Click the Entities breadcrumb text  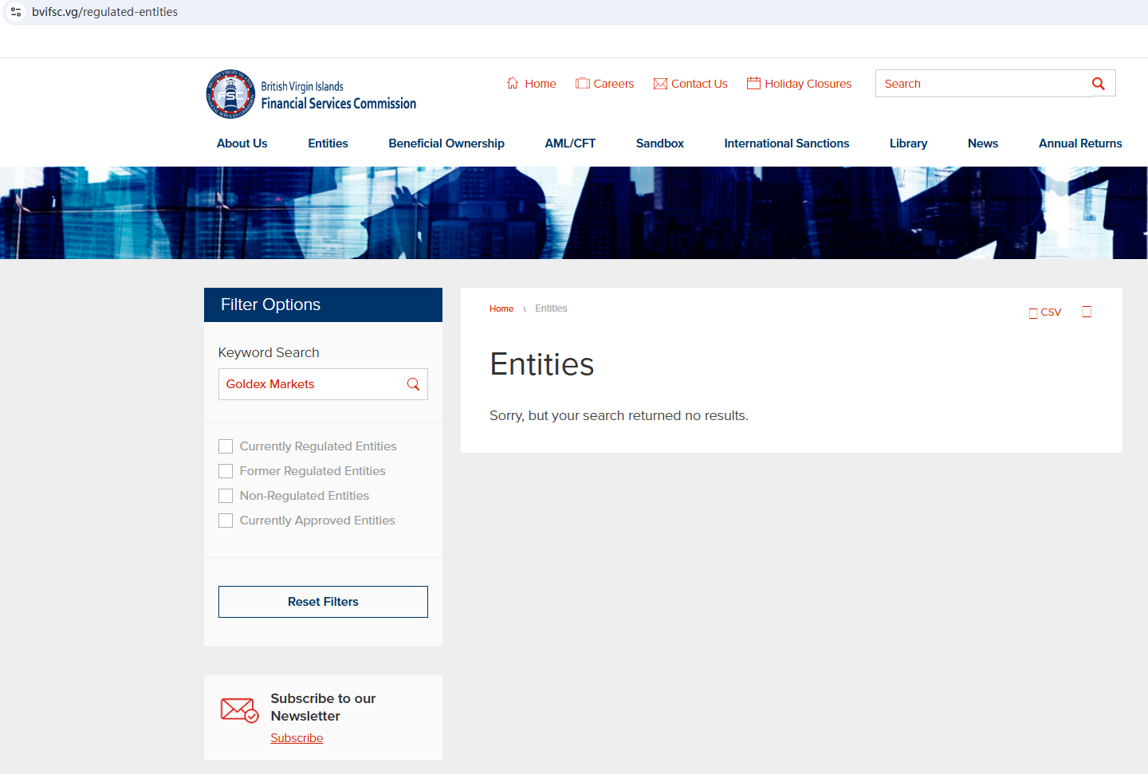click(551, 308)
